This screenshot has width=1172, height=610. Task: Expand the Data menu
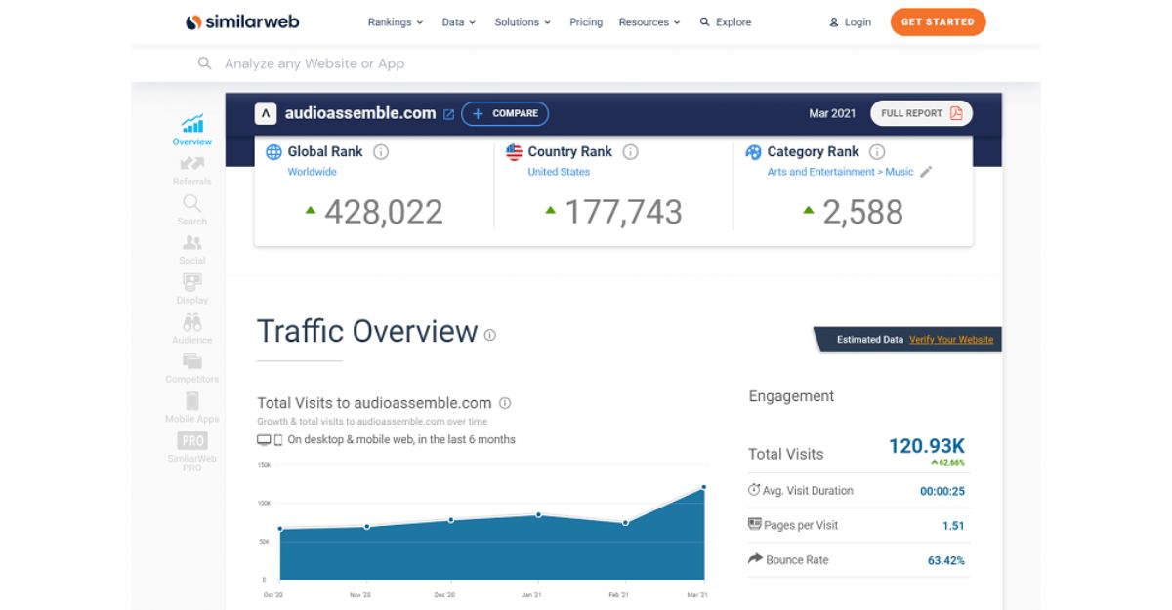(459, 22)
